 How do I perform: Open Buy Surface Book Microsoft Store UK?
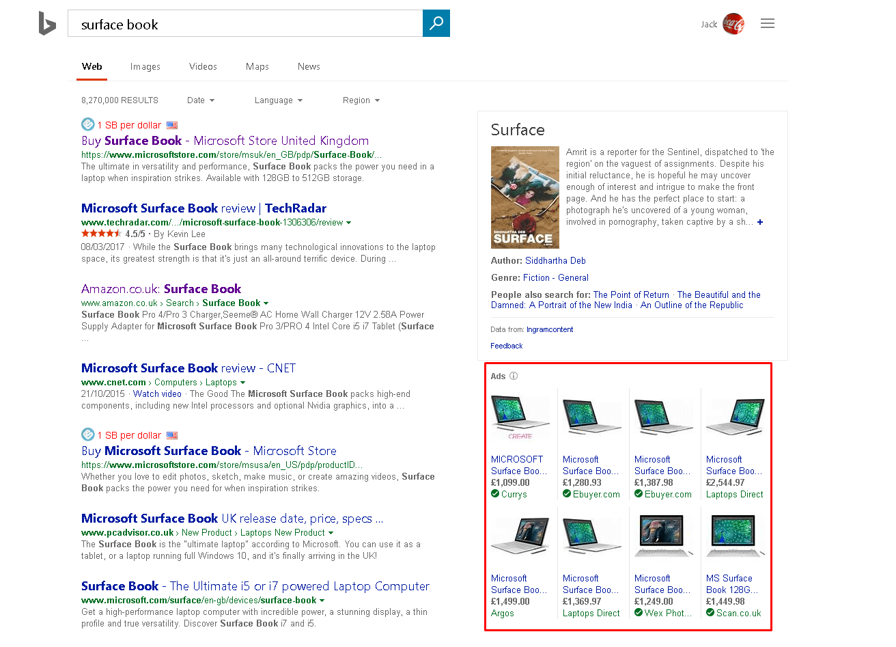pos(225,141)
